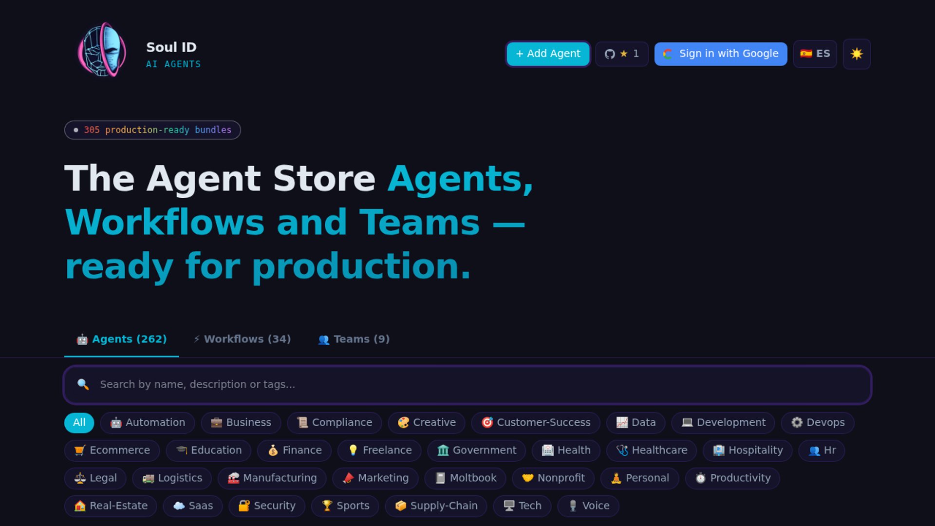This screenshot has height=526, width=935.
Task: Filter by the Marketing megaphone chip
Action: pyautogui.click(x=375, y=478)
